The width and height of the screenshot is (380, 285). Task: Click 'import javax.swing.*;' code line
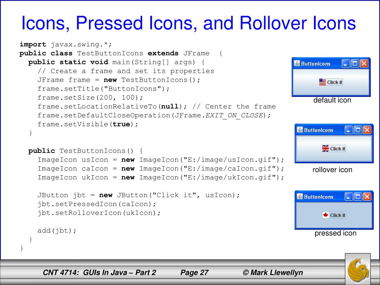coord(66,45)
